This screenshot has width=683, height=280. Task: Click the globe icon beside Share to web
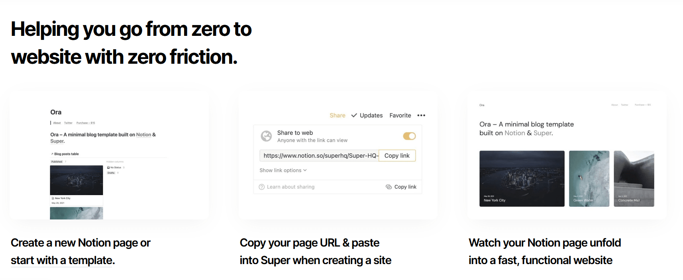pos(266,136)
